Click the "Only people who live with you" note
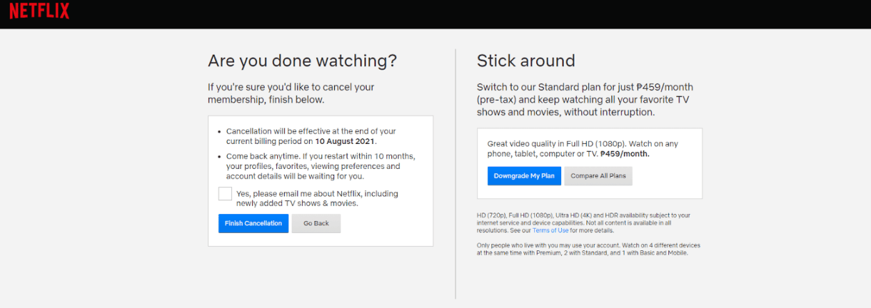Screen dimensions: 871x308 [588, 250]
